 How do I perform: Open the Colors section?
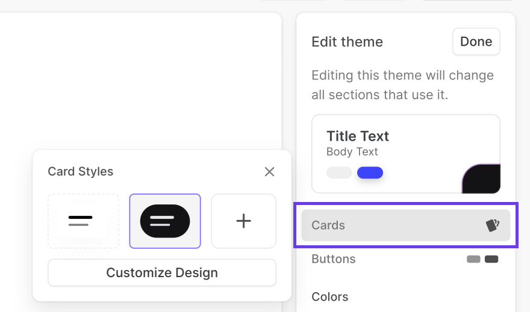330,297
